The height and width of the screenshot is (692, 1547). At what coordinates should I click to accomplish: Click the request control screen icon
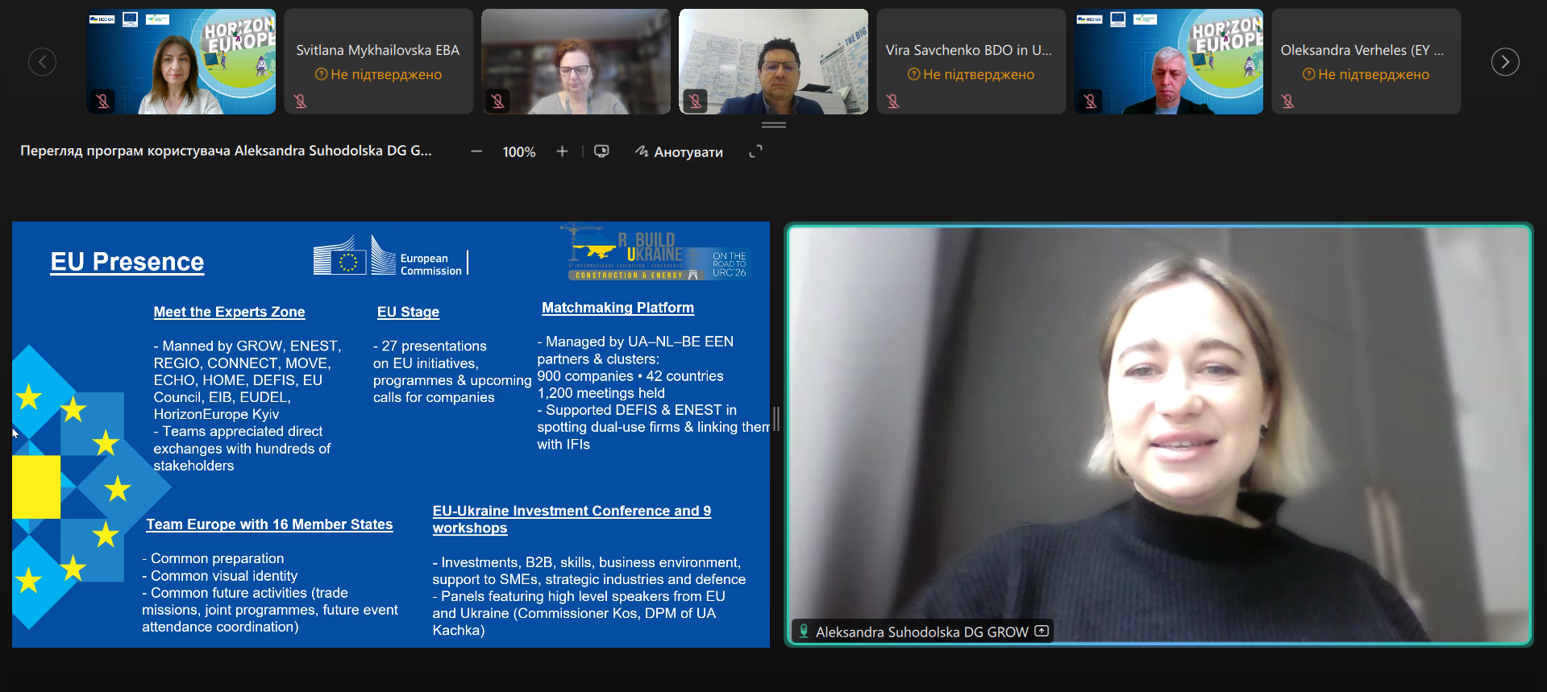601,151
